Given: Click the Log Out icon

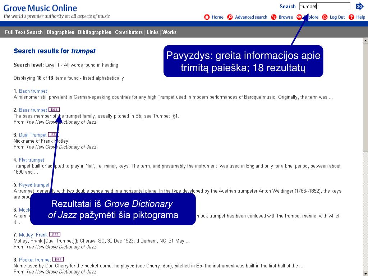Looking at the screenshot, I should (x=325, y=17).
